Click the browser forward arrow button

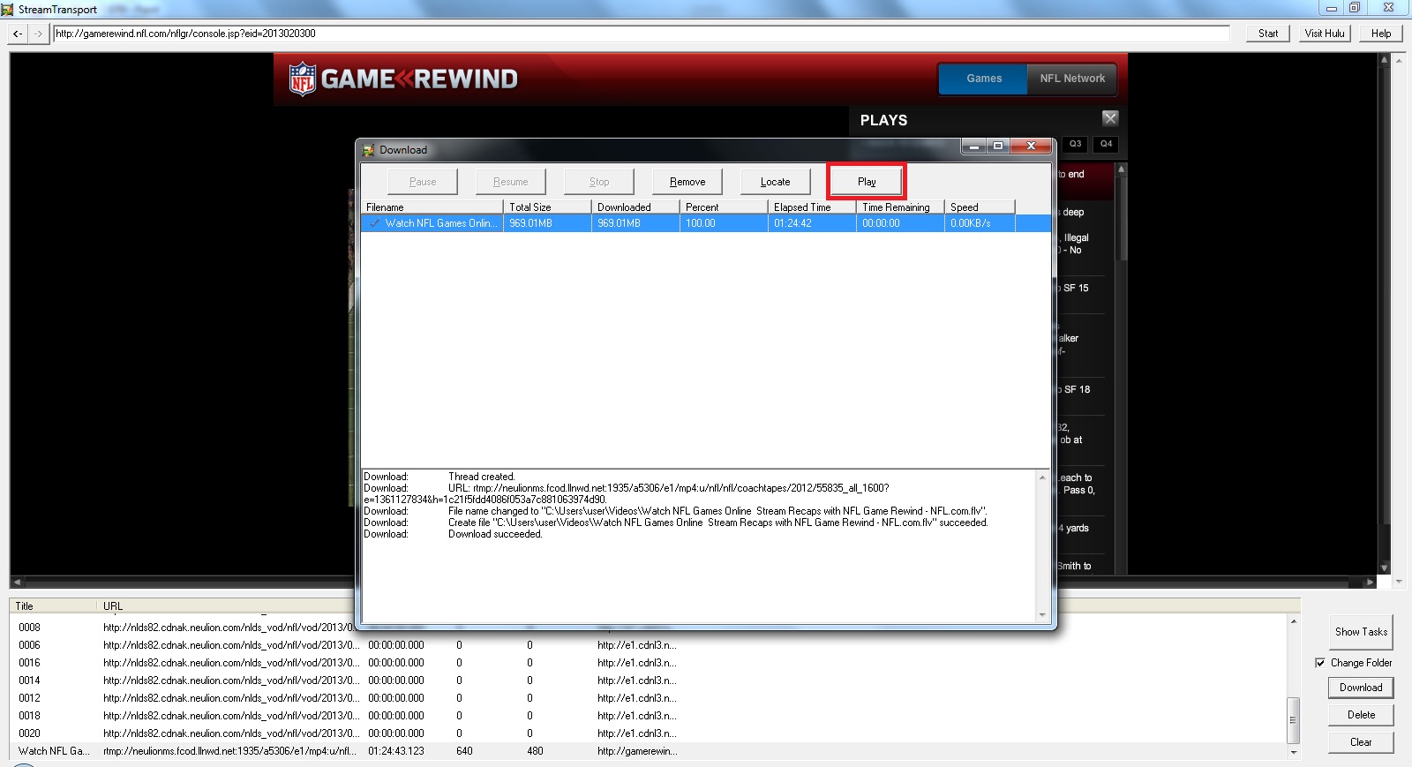pyautogui.click(x=38, y=34)
